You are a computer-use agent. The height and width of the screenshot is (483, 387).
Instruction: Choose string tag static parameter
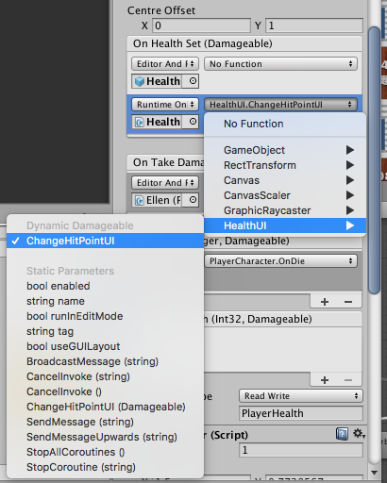click(x=105, y=331)
